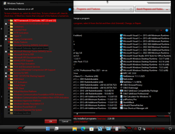
Task: Click right arrow of programs list scrollbar
Action: 169,113
